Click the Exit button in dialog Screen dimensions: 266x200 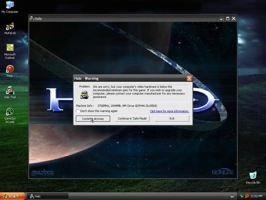tap(172, 118)
